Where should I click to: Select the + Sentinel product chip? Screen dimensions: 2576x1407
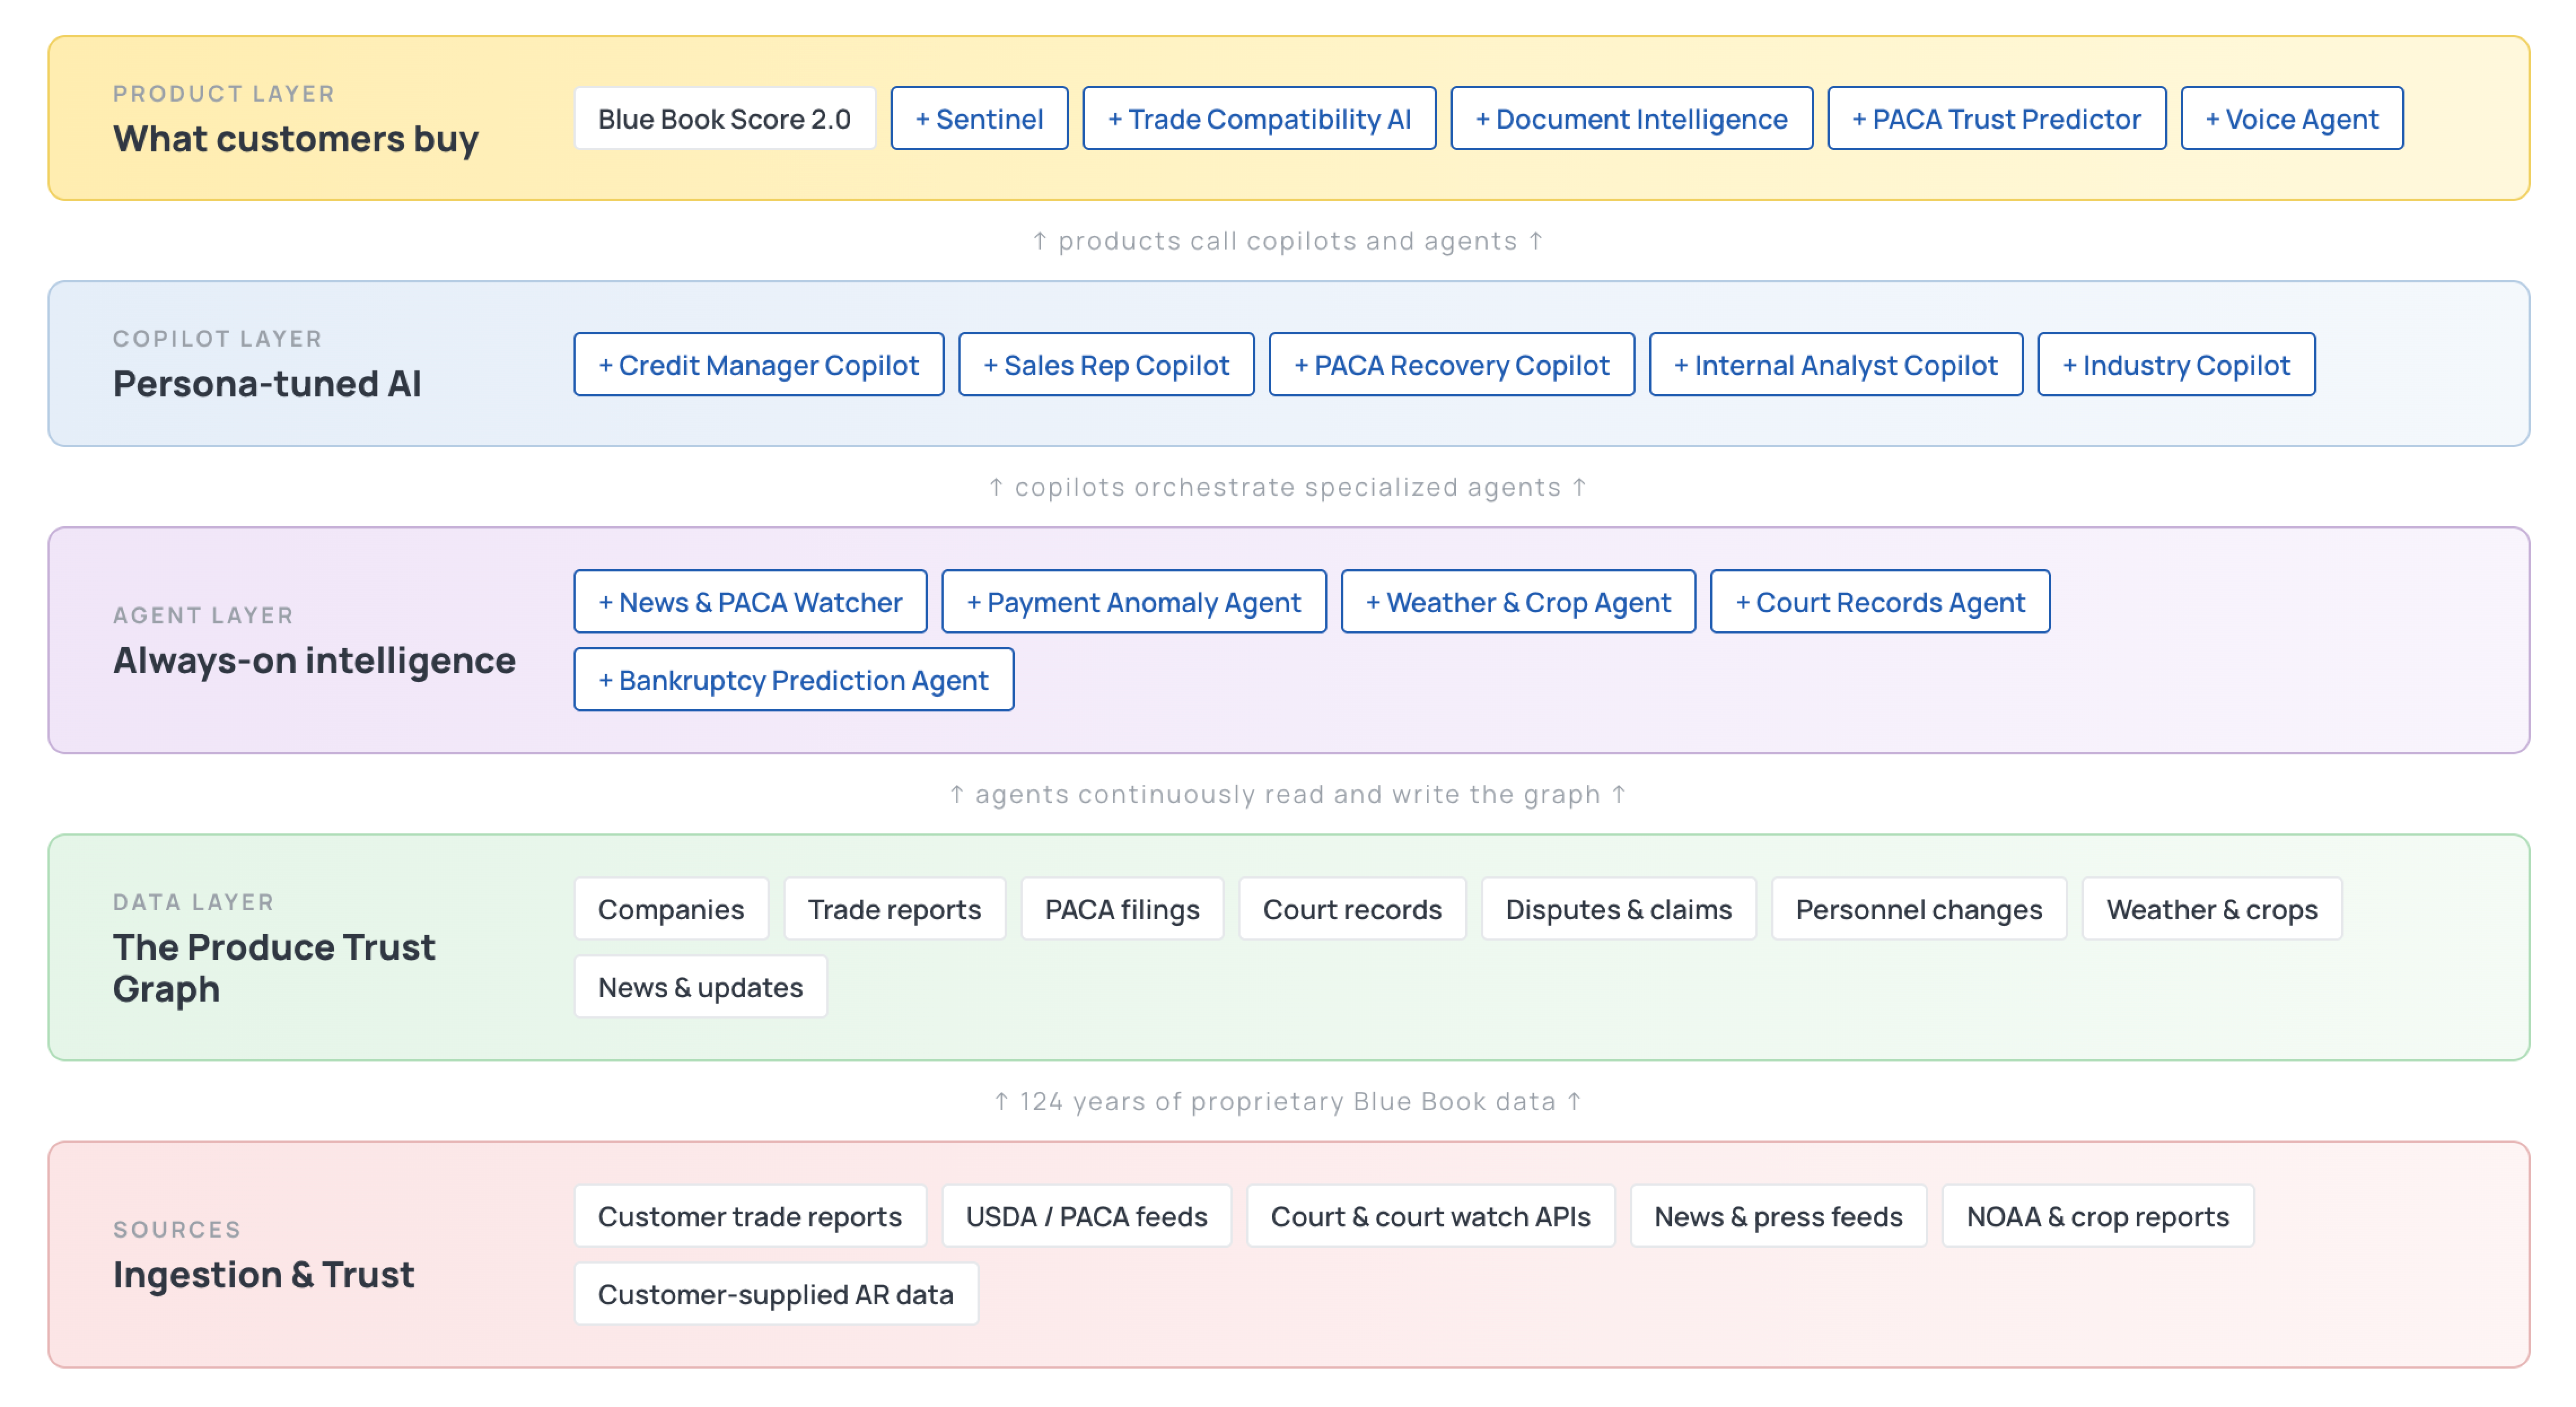coord(979,119)
